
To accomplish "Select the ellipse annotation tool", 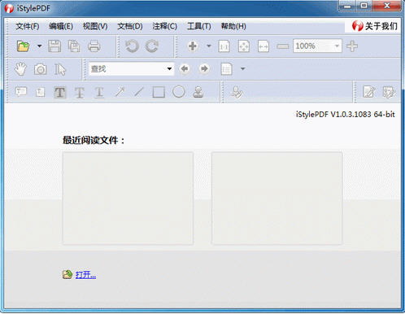I will click(x=179, y=92).
